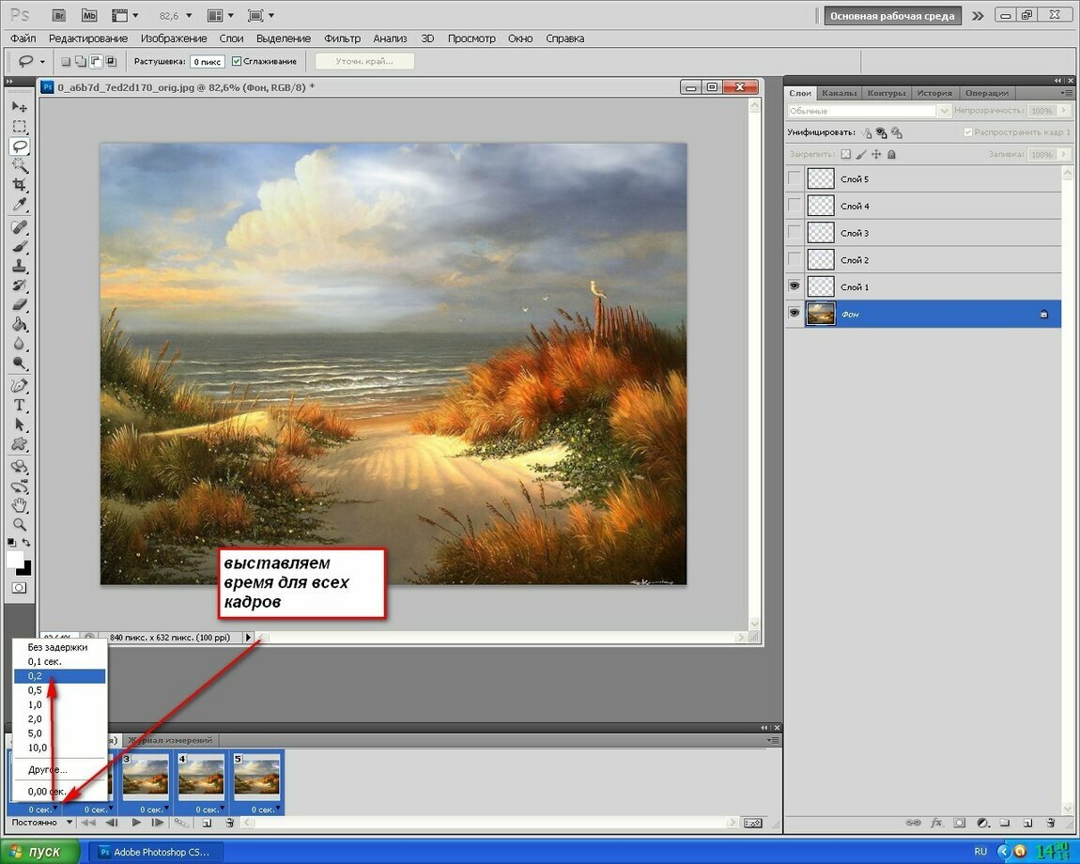Launch Bridge from the top bar
The height and width of the screenshot is (864, 1080).
coord(60,15)
